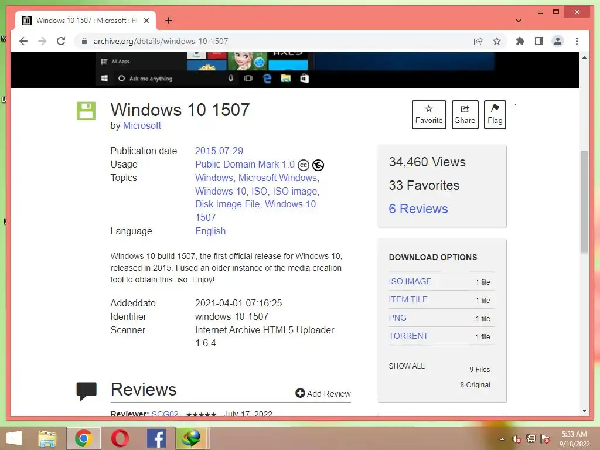This screenshot has height=450, width=600.
Task: Click the padlock site info icon
Action: pyautogui.click(x=84, y=41)
